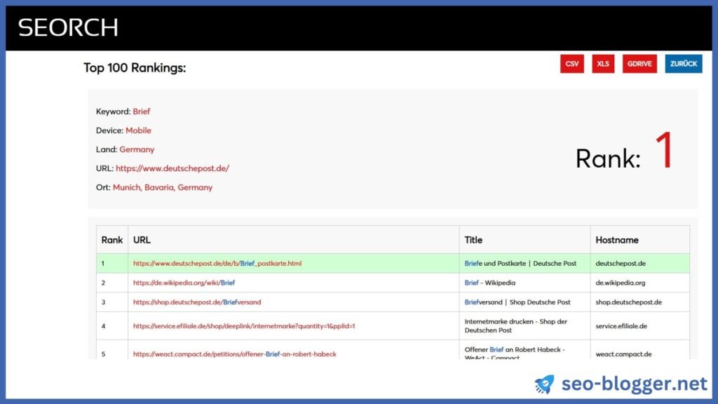Click the Land value 'Germany'
718x404 pixels.
pyautogui.click(x=137, y=149)
